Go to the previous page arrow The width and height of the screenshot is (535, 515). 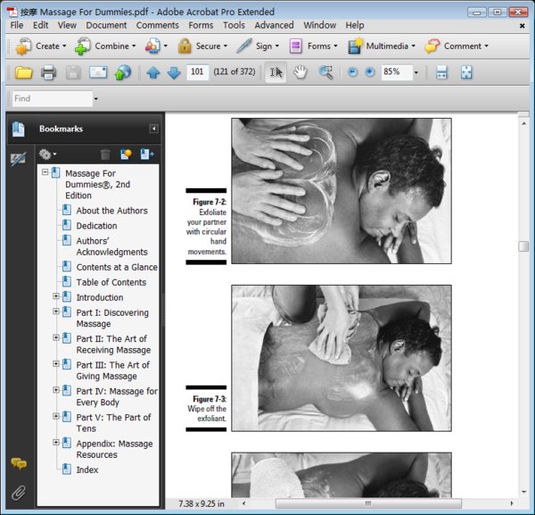153,72
